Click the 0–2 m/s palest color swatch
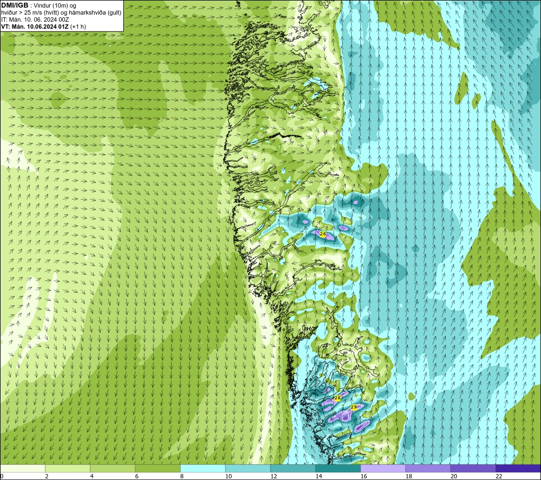This screenshot has width=541, height=480. [x=23, y=468]
